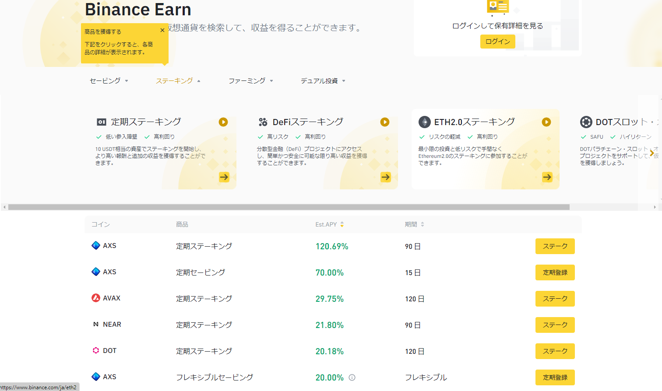Click the AXS coin icon for 70.00% row
This screenshot has width=662, height=391.
pos(96,272)
